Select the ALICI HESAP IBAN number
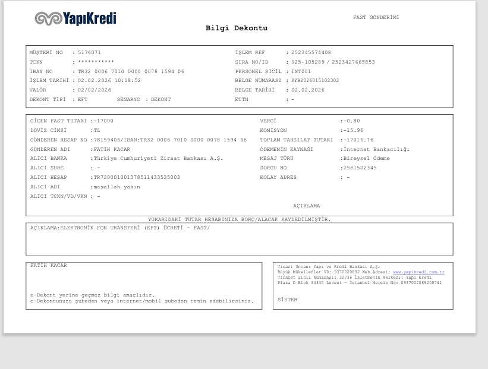Image resolution: width=488 pixels, height=369 pixels. 137,177
